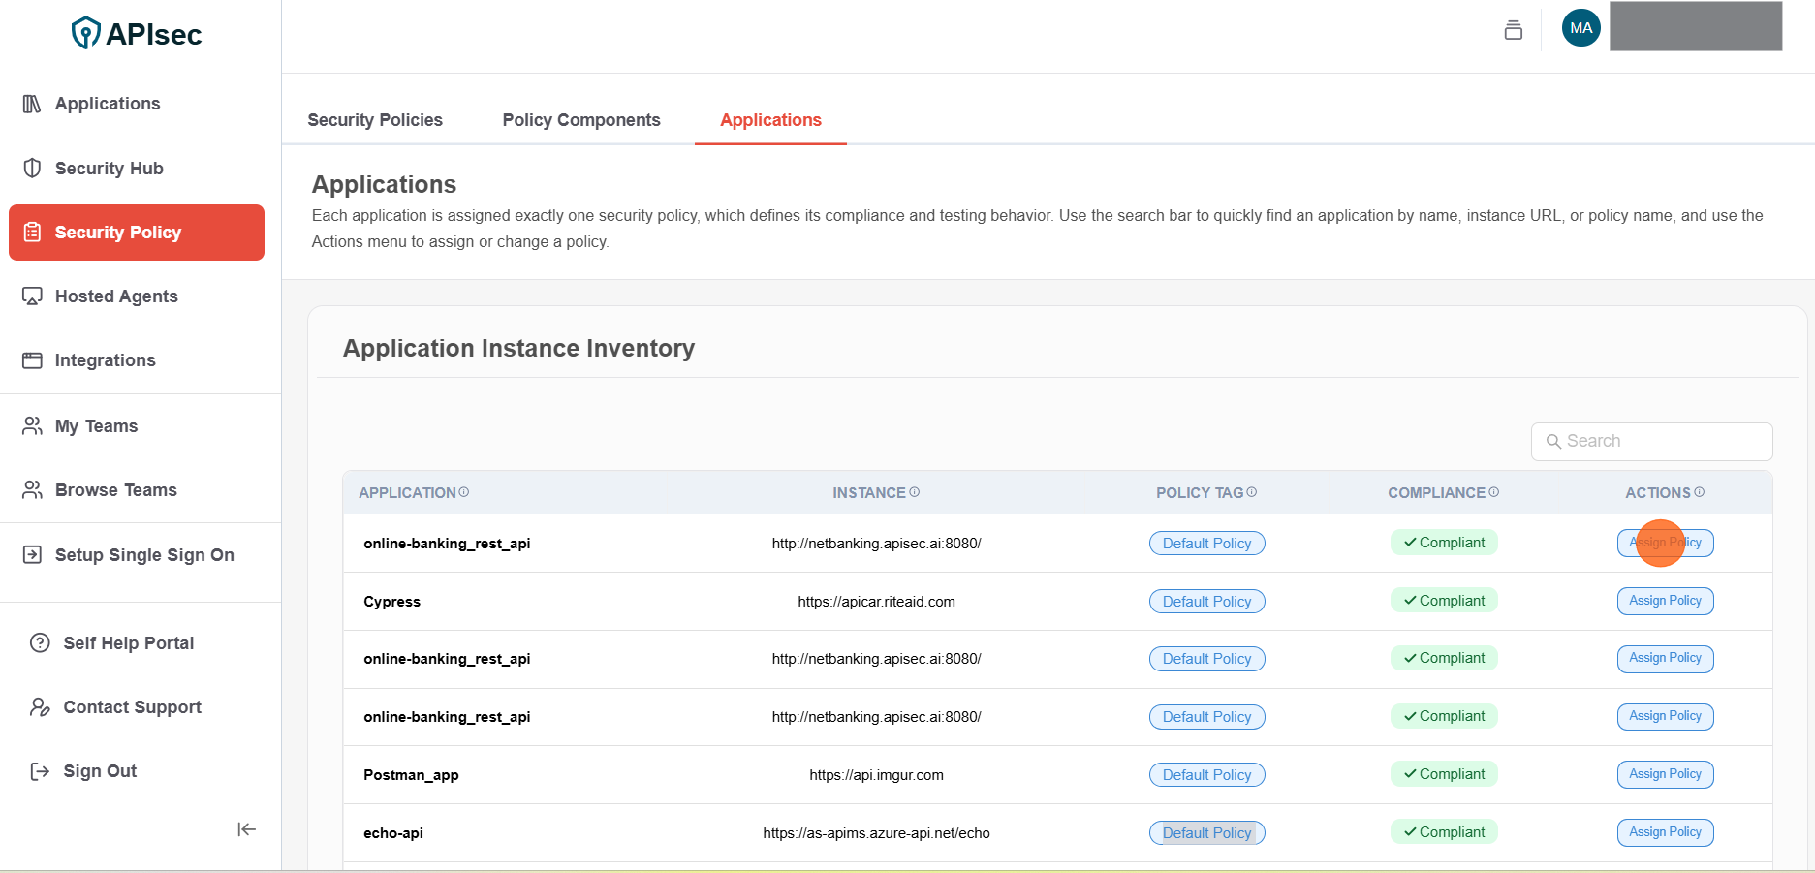Screen dimensions: 1815x873
Task: Select Sign Out in the sidebar
Action: (100, 771)
